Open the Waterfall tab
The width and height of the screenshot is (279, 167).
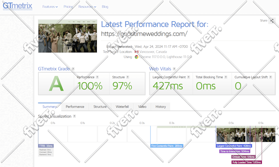click(122, 107)
